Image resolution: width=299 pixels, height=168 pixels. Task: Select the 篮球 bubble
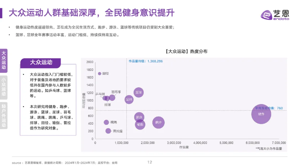click(139, 93)
